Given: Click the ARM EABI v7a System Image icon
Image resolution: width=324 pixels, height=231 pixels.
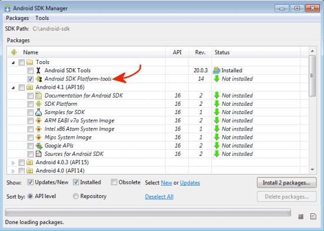Looking at the screenshot, I should (x=38, y=120).
